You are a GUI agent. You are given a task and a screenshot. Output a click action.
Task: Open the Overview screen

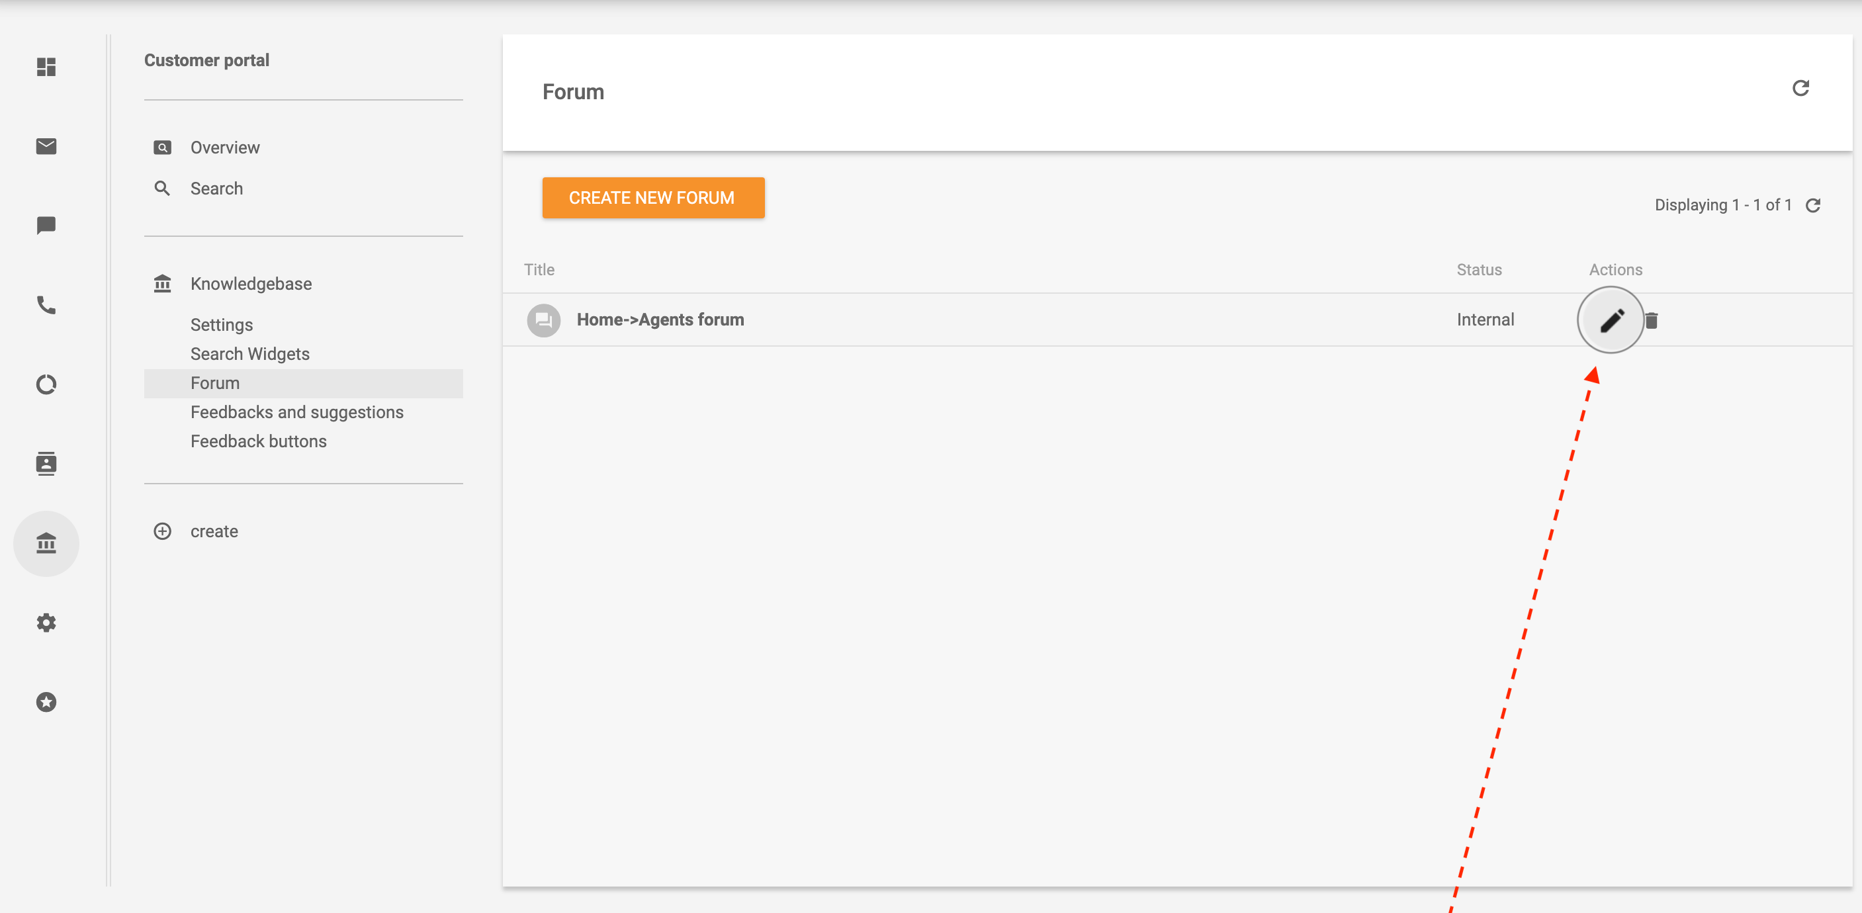point(225,147)
